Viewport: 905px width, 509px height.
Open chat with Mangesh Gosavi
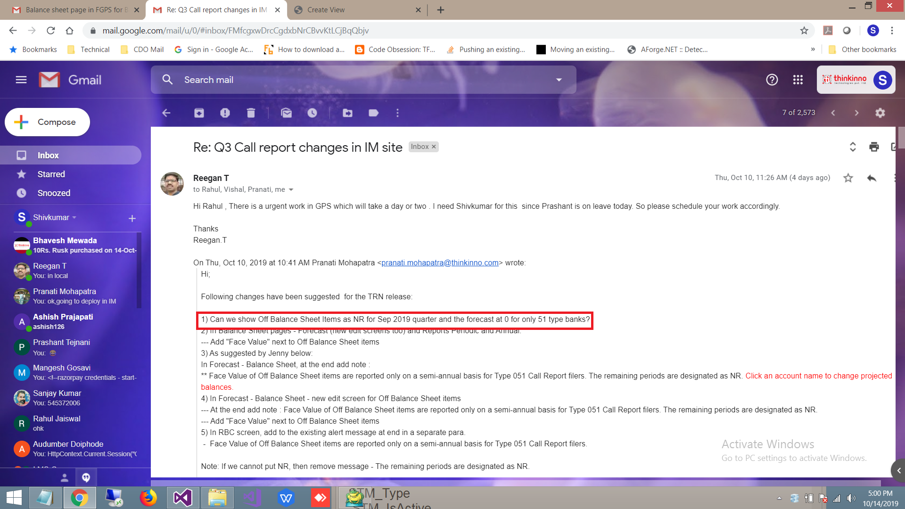75,372
